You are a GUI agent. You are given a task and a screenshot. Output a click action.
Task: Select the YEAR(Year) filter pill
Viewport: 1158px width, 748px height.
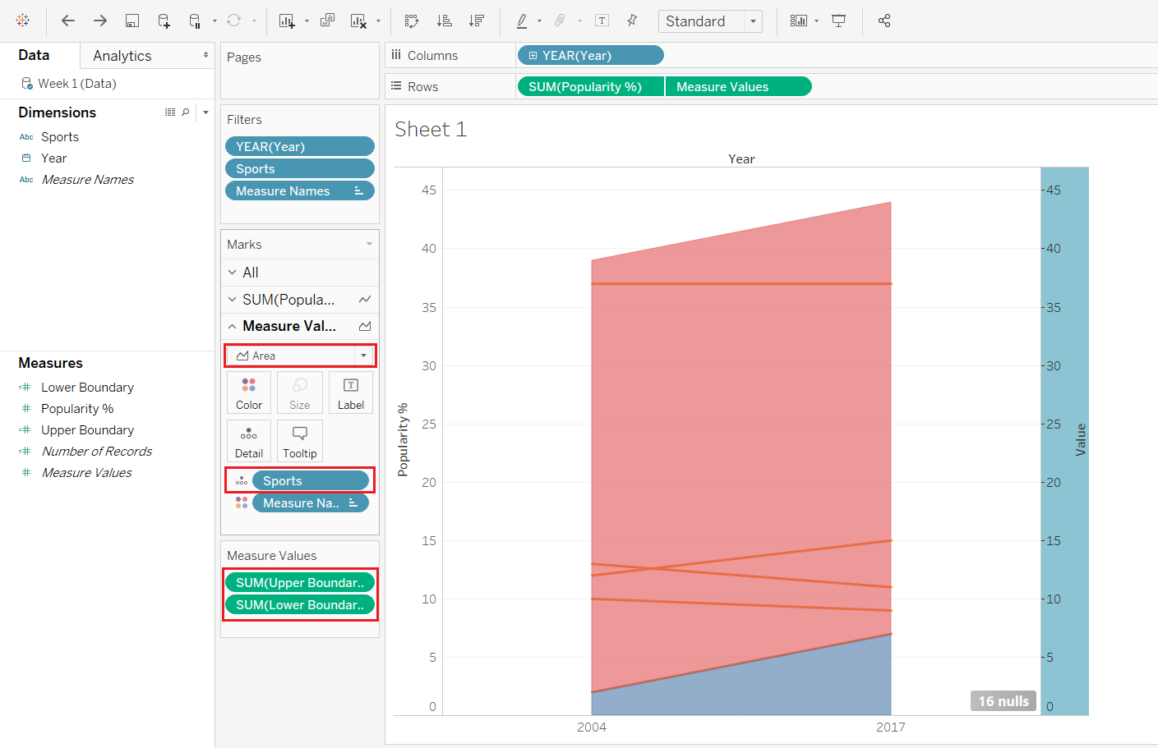pyautogui.click(x=299, y=146)
